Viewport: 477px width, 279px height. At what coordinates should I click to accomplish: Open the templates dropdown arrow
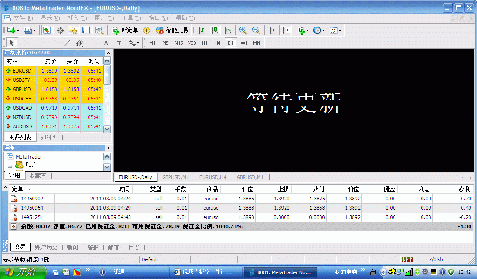tap(340, 30)
